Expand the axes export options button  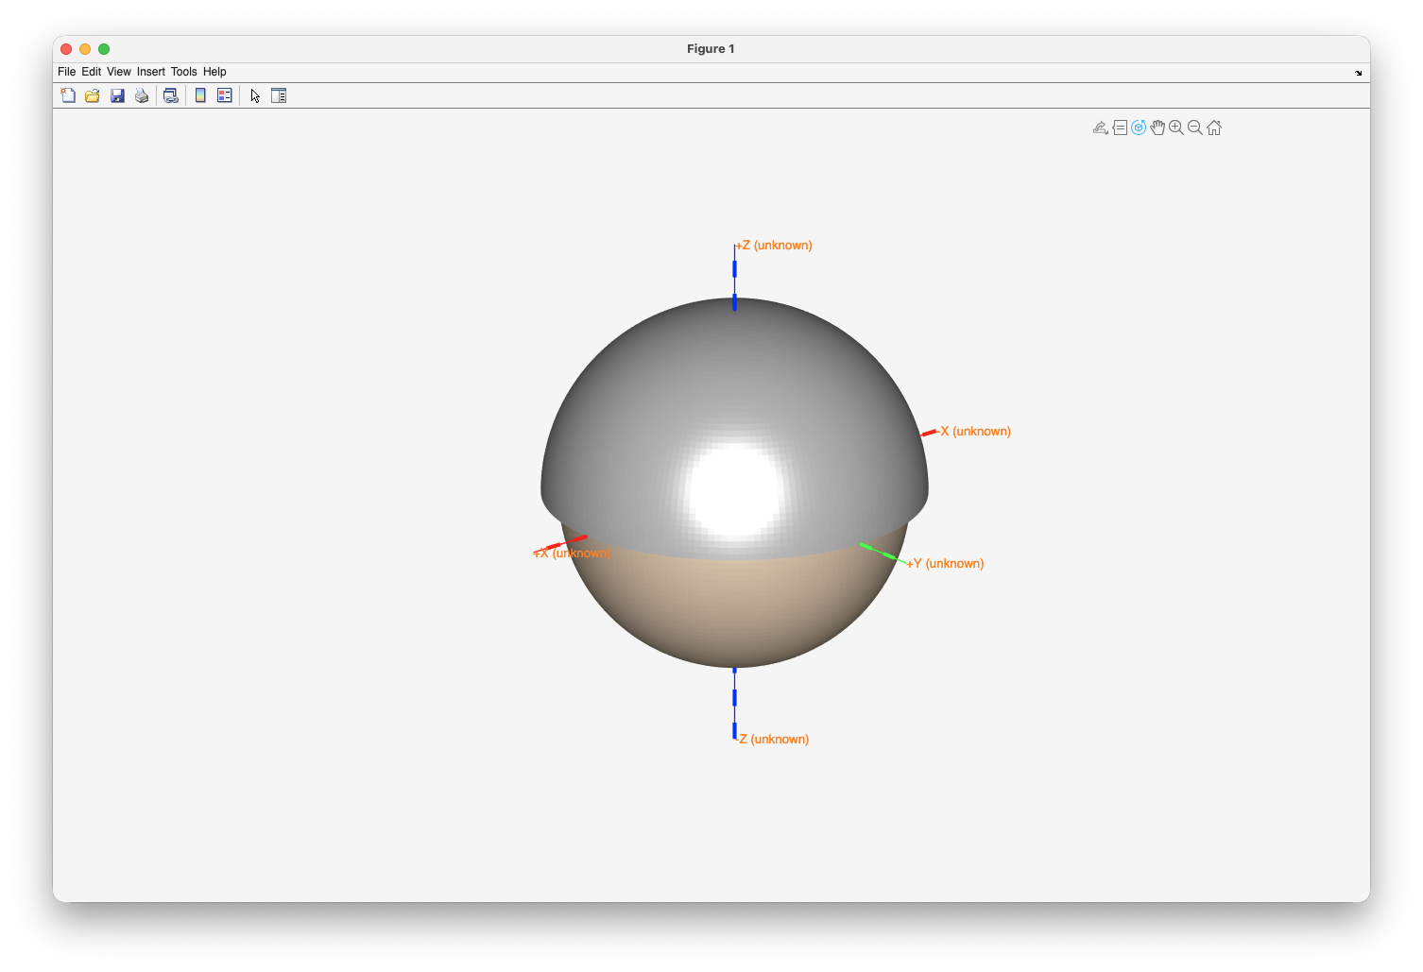[1101, 128]
